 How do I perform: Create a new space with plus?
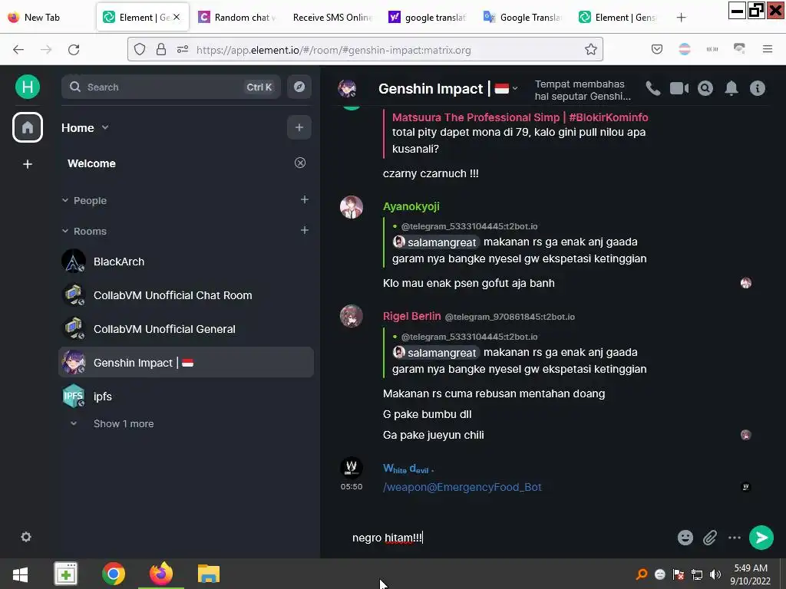click(x=28, y=164)
